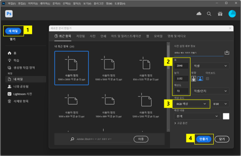Open Lightroom 사진 in the sidebar
Image resolution: width=241 pixels, height=156 pixels.
[20, 94]
